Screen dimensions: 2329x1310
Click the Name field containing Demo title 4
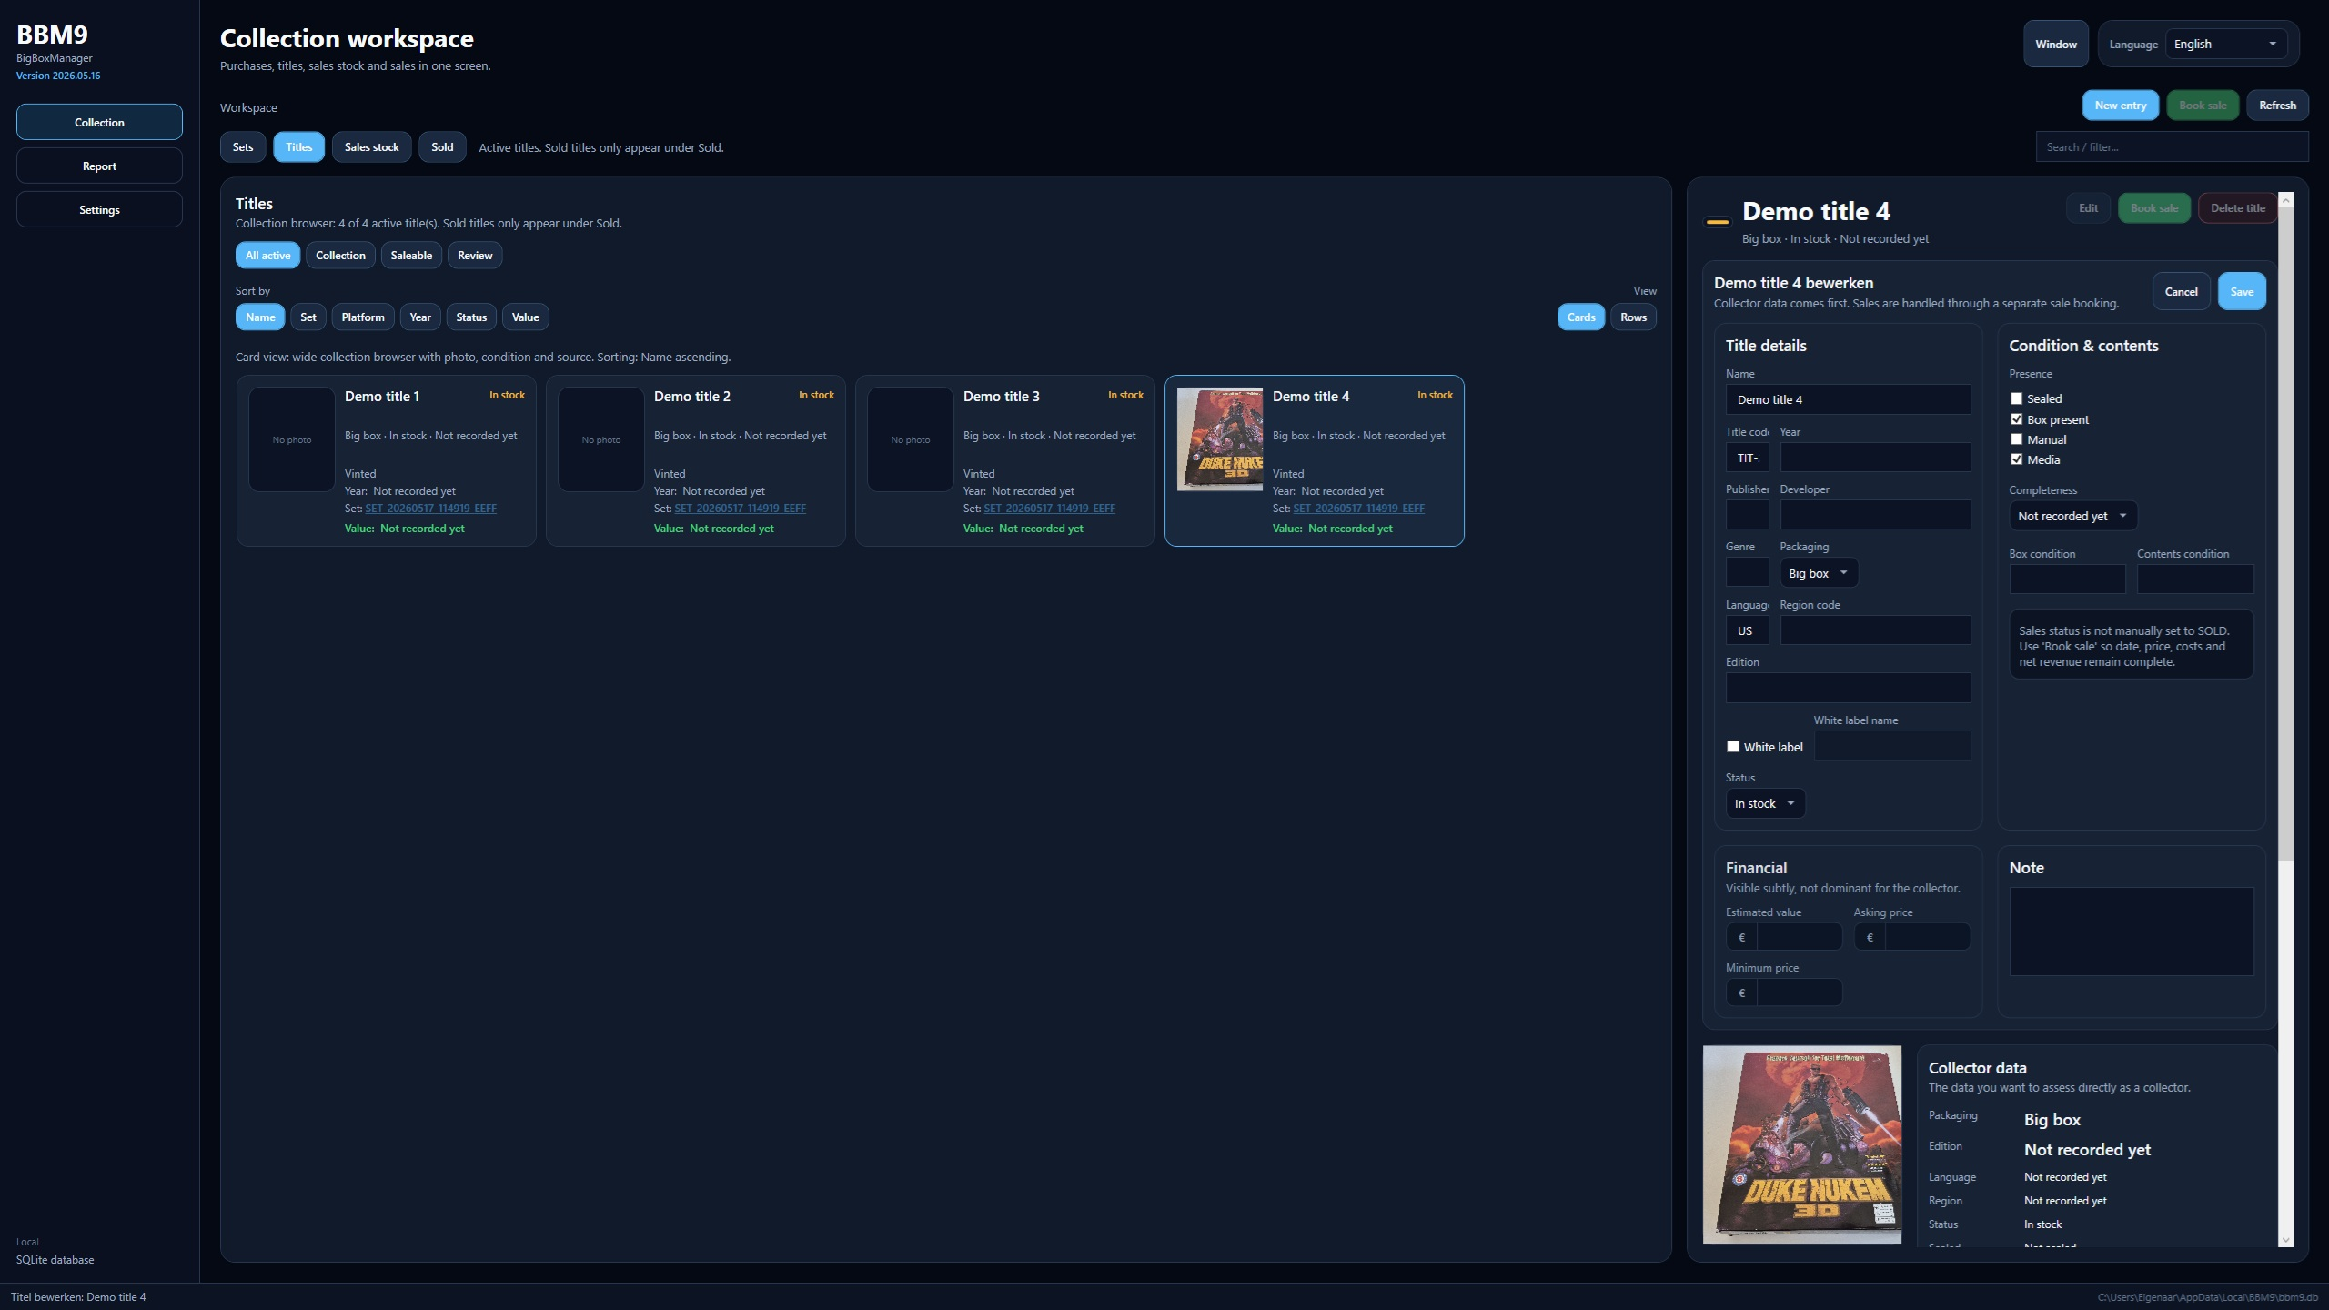click(x=1848, y=399)
